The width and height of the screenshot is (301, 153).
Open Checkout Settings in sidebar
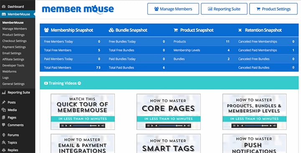click(14, 41)
